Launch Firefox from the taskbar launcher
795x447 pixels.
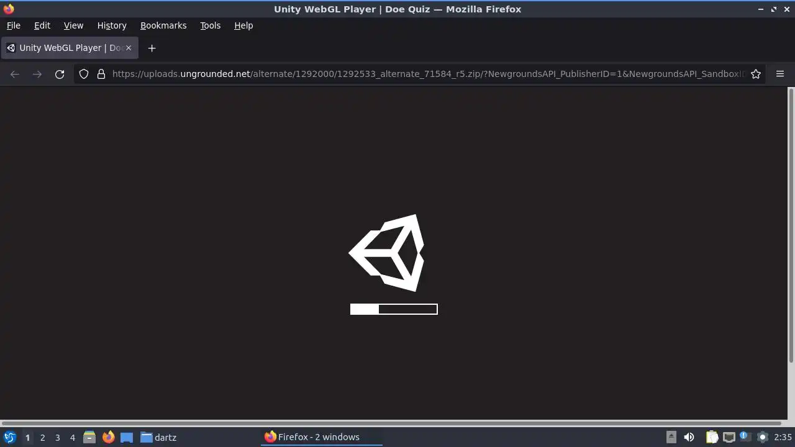coord(108,437)
